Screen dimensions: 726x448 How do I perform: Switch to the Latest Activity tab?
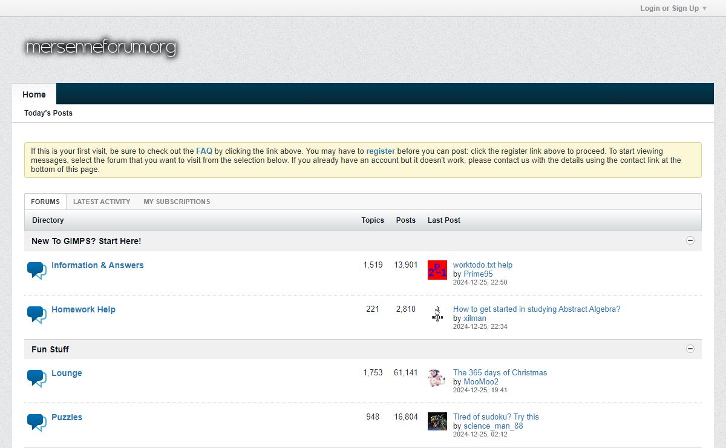tap(102, 202)
